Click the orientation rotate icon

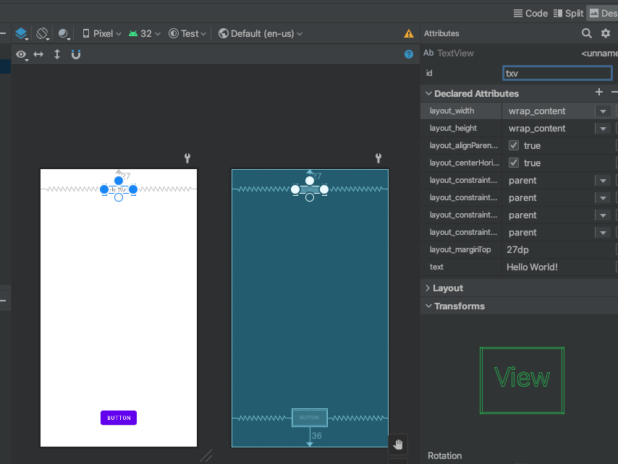(43, 33)
